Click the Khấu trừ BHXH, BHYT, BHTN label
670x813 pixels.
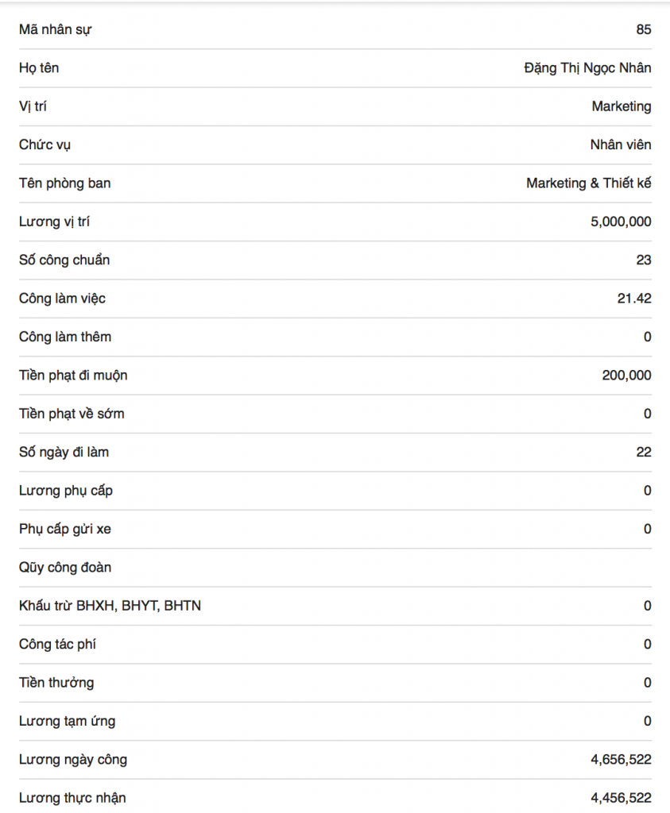point(110,606)
